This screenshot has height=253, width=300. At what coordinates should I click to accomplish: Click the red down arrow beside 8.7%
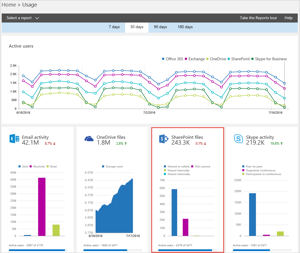click(x=54, y=144)
